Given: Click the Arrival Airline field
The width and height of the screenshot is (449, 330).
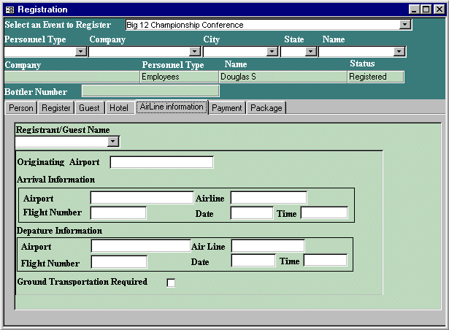Looking at the screenshot, I should click(x=269, y=198).
